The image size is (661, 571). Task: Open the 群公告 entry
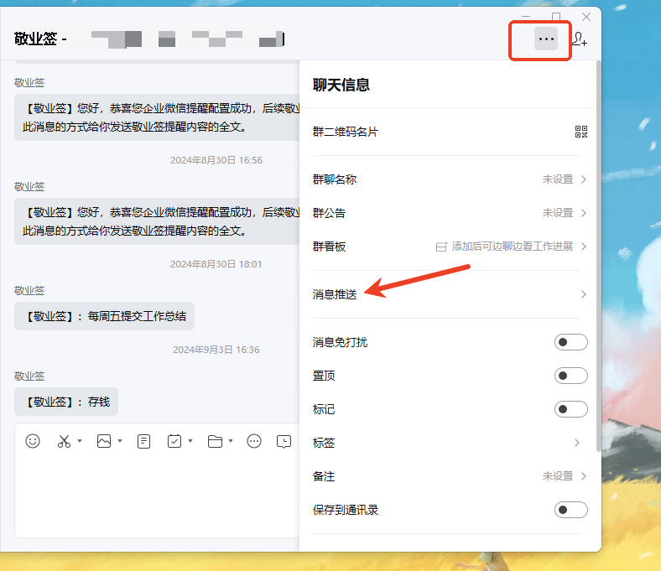coord(449,213)
